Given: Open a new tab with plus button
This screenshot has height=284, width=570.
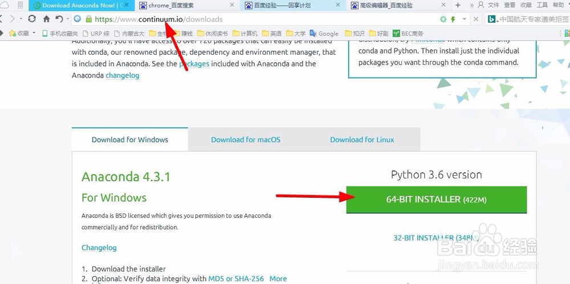Looking at the screenshot, I should [x=458, y=5].
